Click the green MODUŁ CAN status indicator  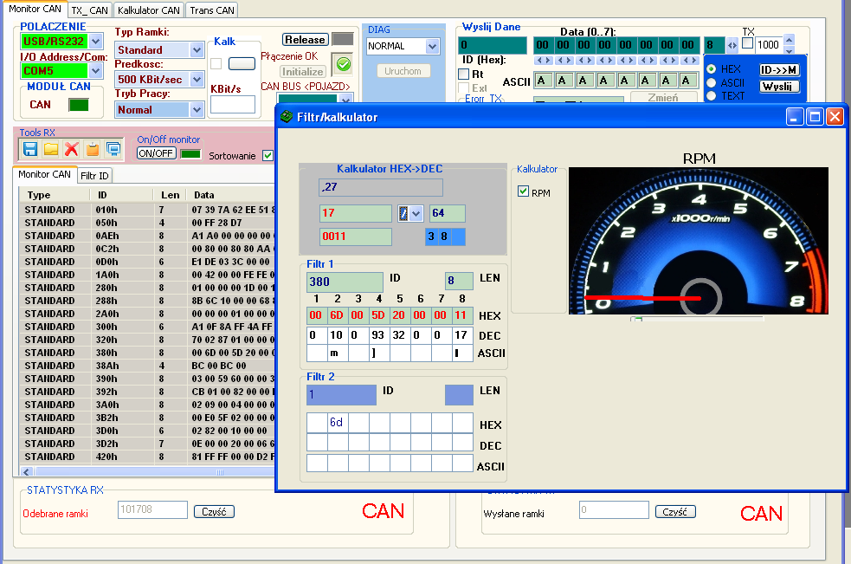tap(79, 105)
